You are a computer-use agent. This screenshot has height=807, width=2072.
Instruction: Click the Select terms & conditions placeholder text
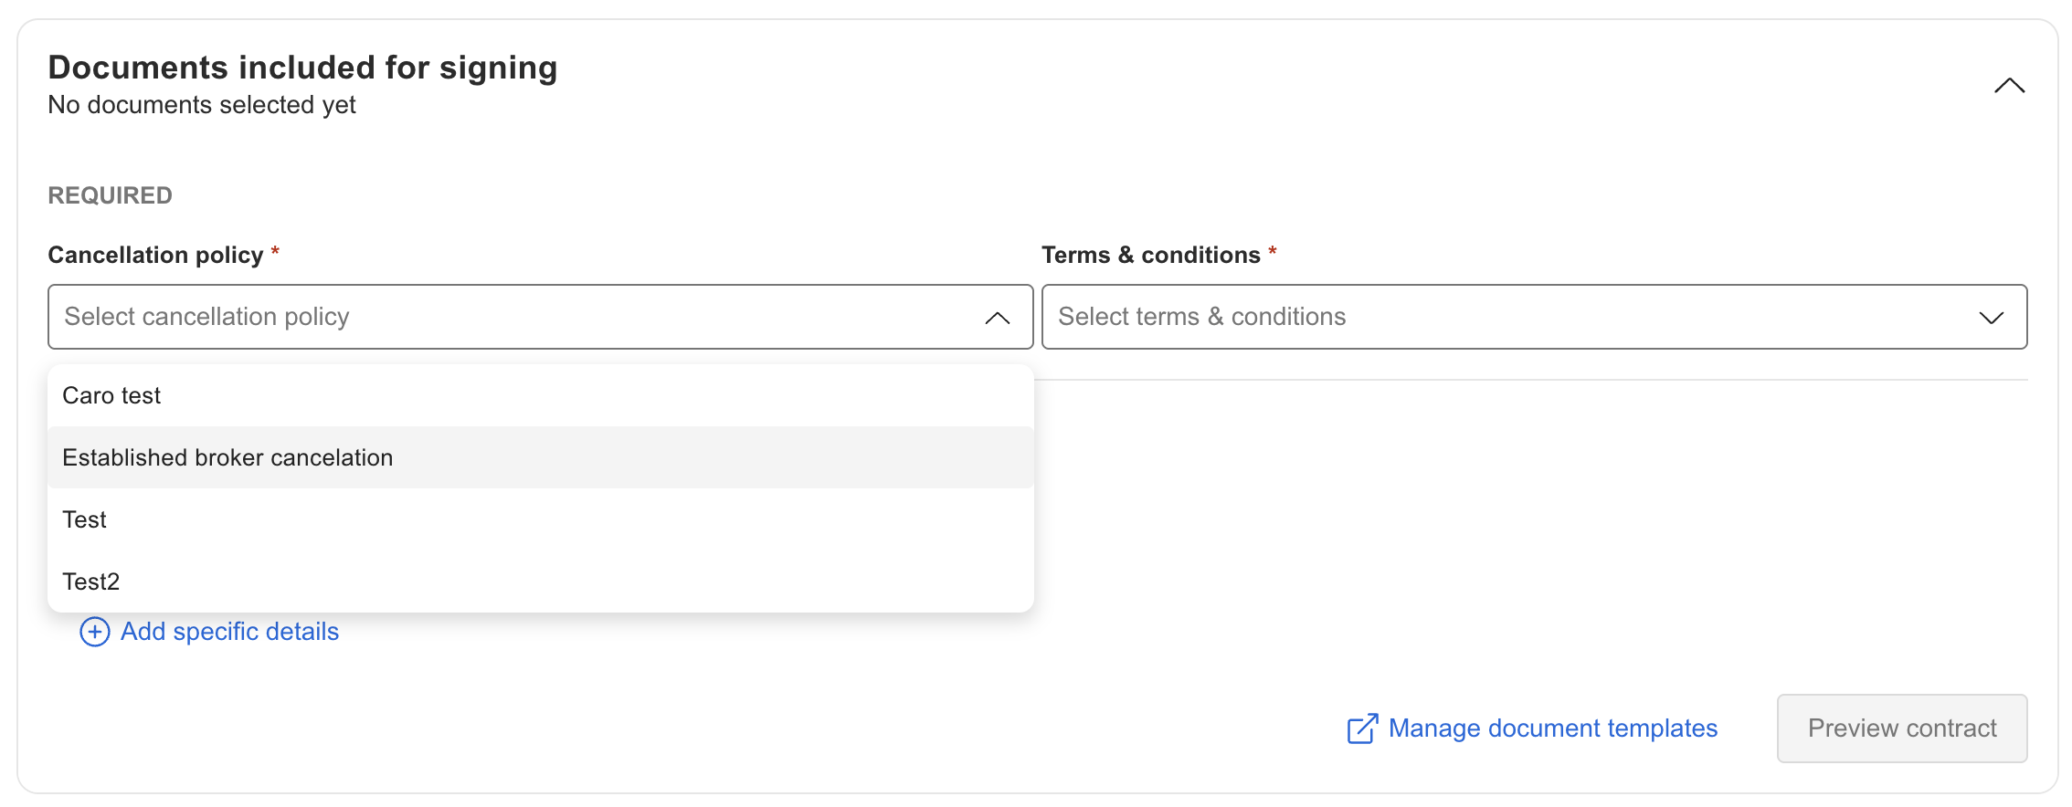(x=1202, y=317)
